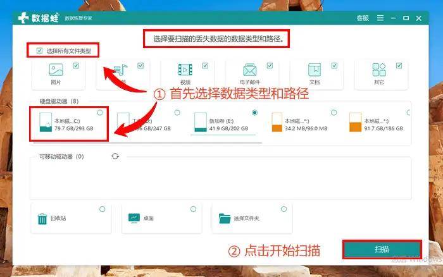Select the 回收站 recycle bin radio button

[x=103, y=209]
